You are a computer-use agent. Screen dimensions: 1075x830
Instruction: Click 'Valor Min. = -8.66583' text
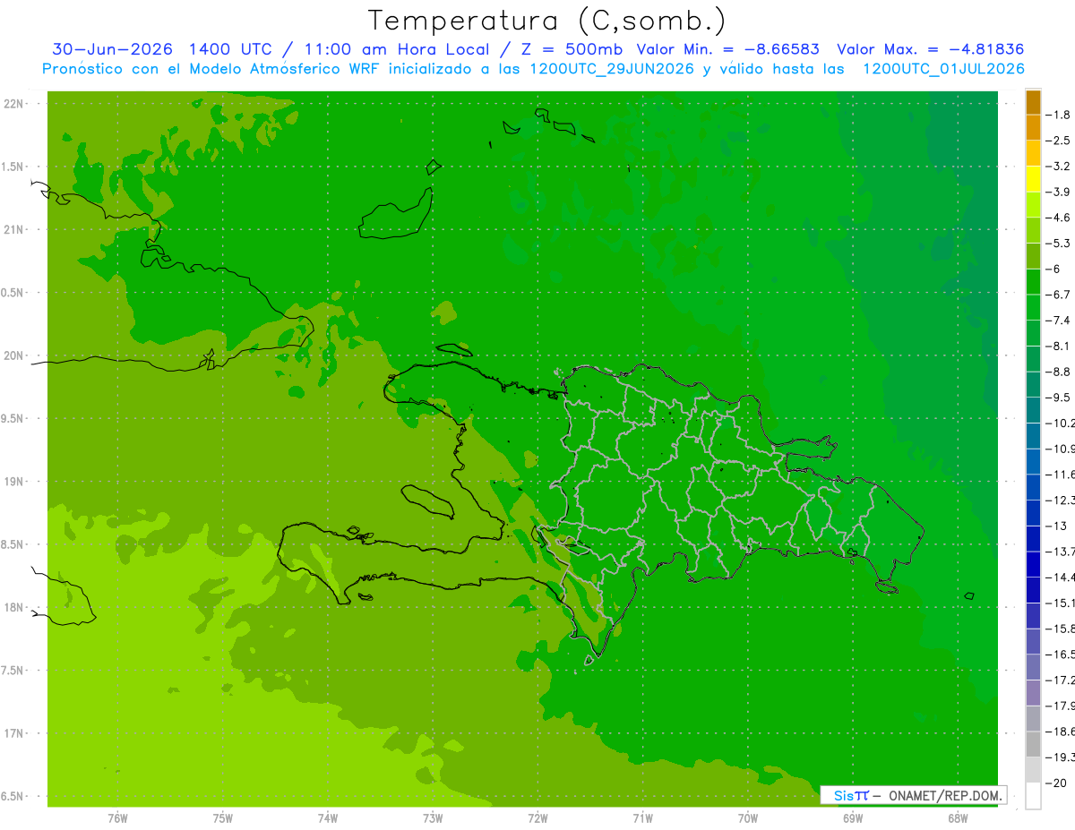[x=727, y=49]
